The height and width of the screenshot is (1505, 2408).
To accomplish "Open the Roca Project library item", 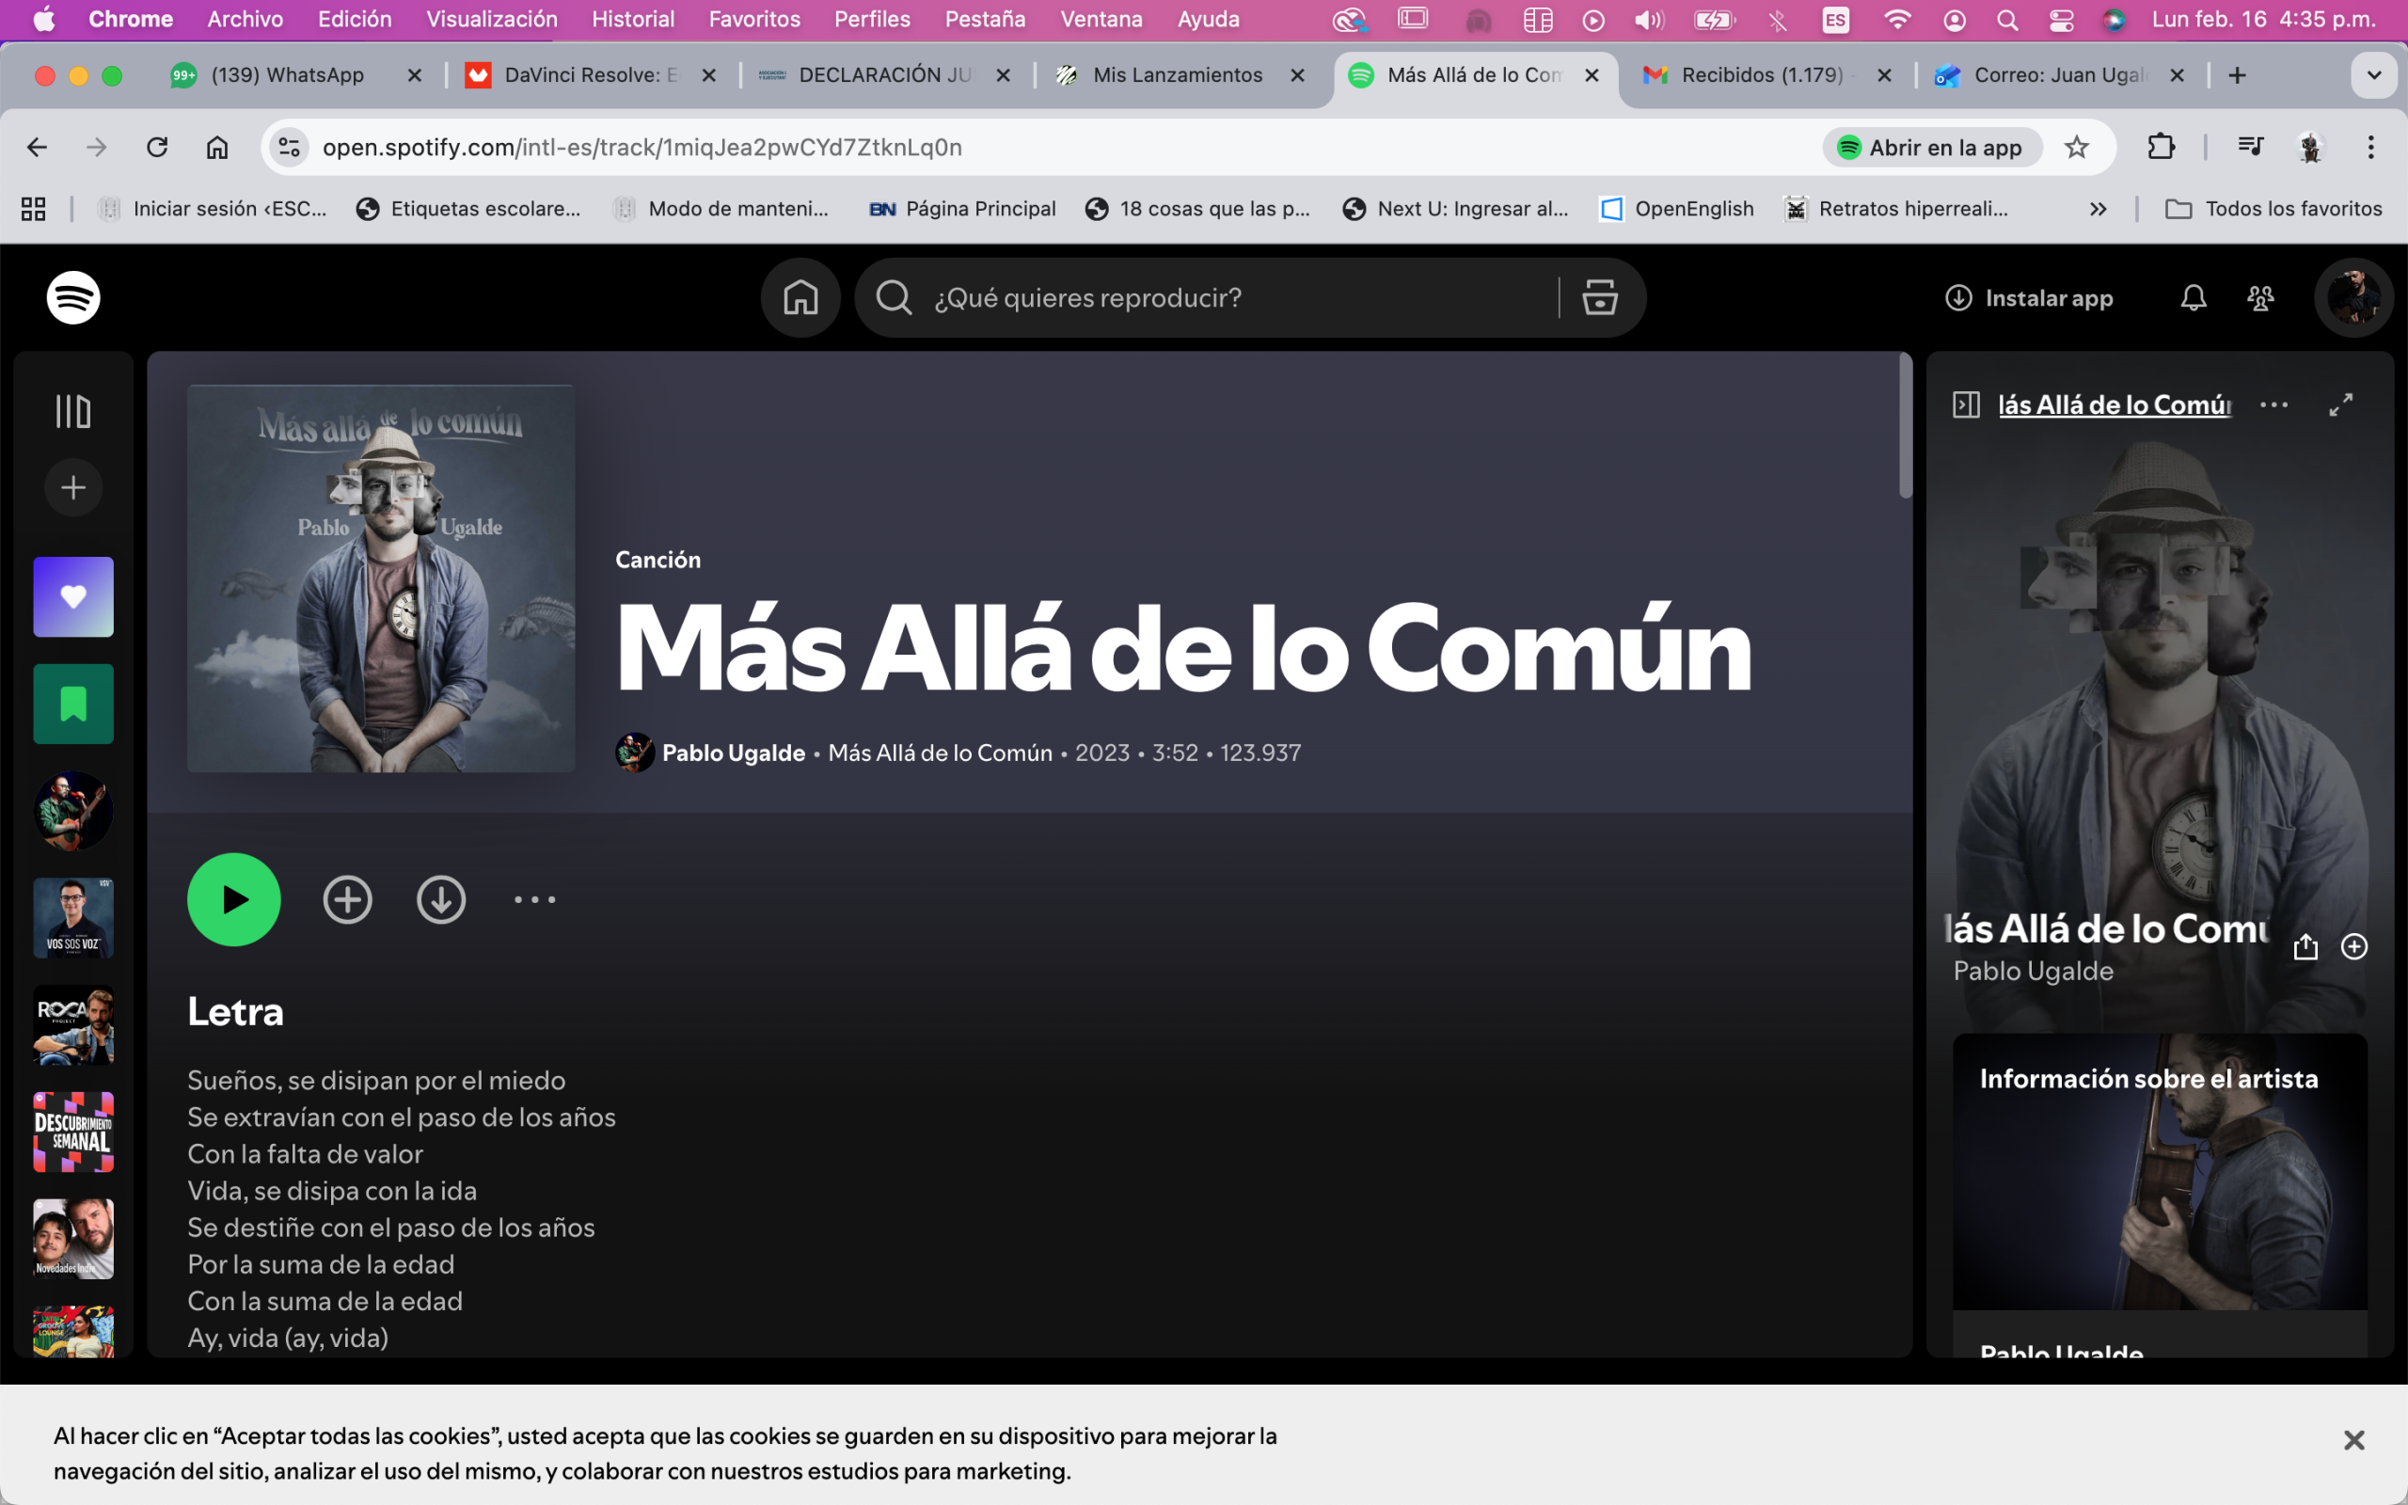I will (x=73, y=1025).
